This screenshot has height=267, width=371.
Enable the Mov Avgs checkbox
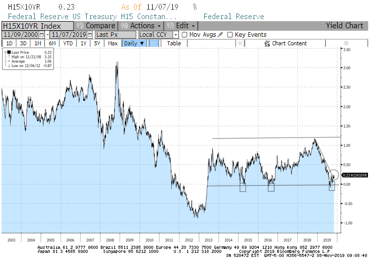click(x=184, y=35)
